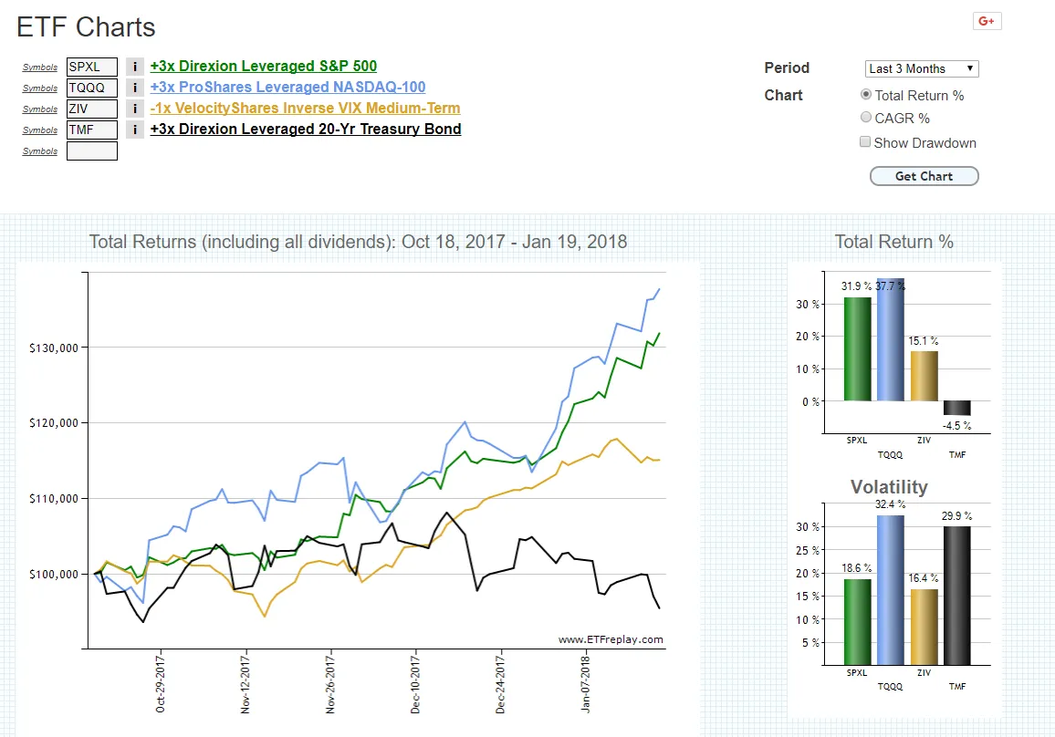
Task: Click the gold ZIV 15.1 % return bar
Action: pos(924,376)
